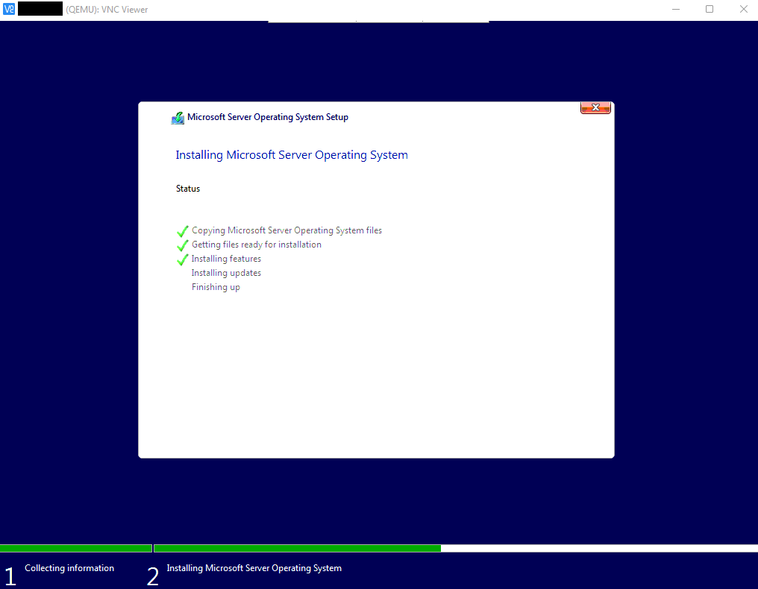Screen dimensions: 758x589
Task: Select step 2 'Installing Microsoft Server Operating System' label
Action: tap(254, 568)
